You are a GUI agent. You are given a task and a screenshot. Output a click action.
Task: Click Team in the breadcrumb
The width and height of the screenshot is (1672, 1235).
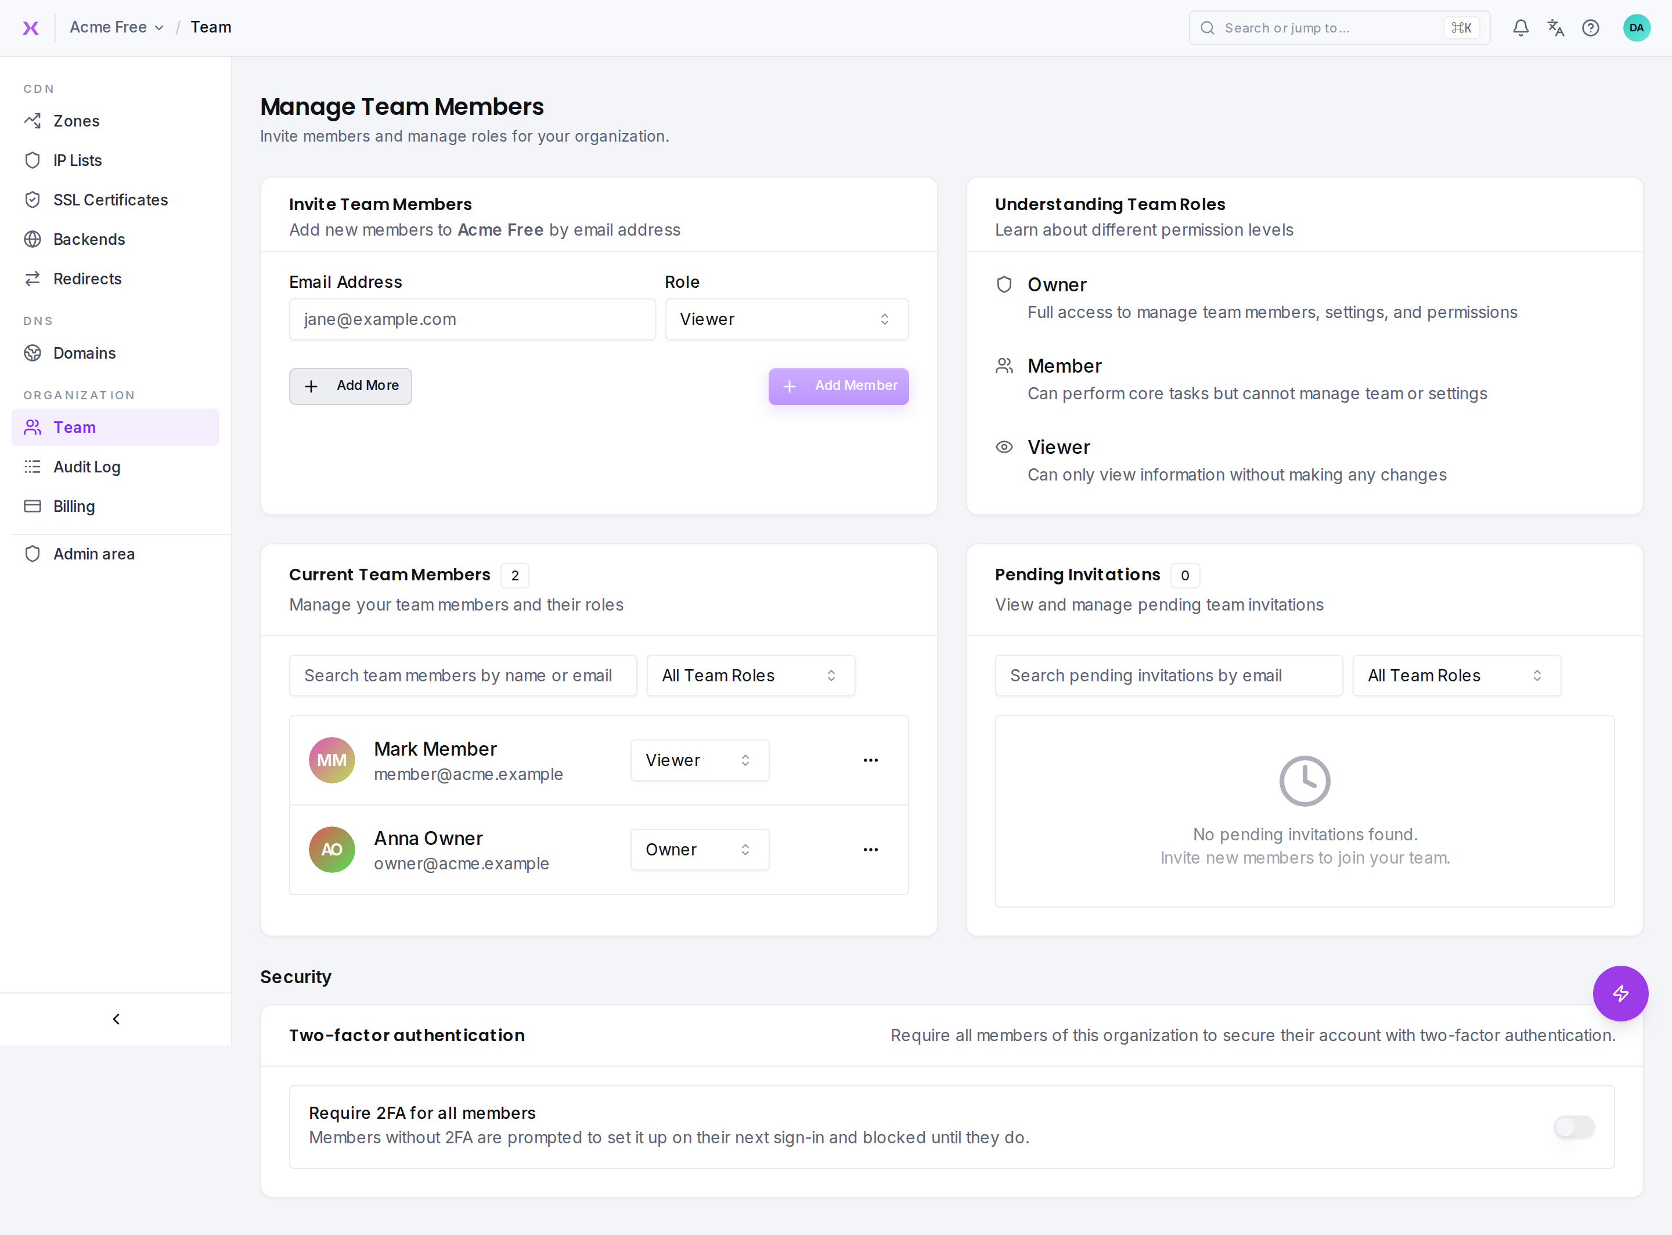(x=211, y=28)
